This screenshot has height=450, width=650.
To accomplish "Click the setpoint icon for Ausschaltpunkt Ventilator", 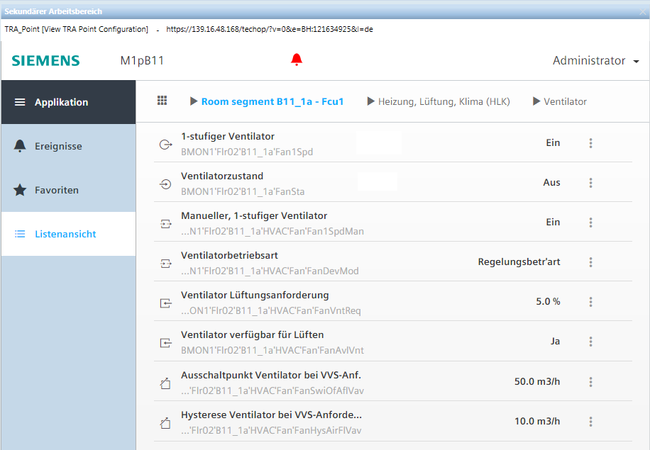I will tap(165, 383).
